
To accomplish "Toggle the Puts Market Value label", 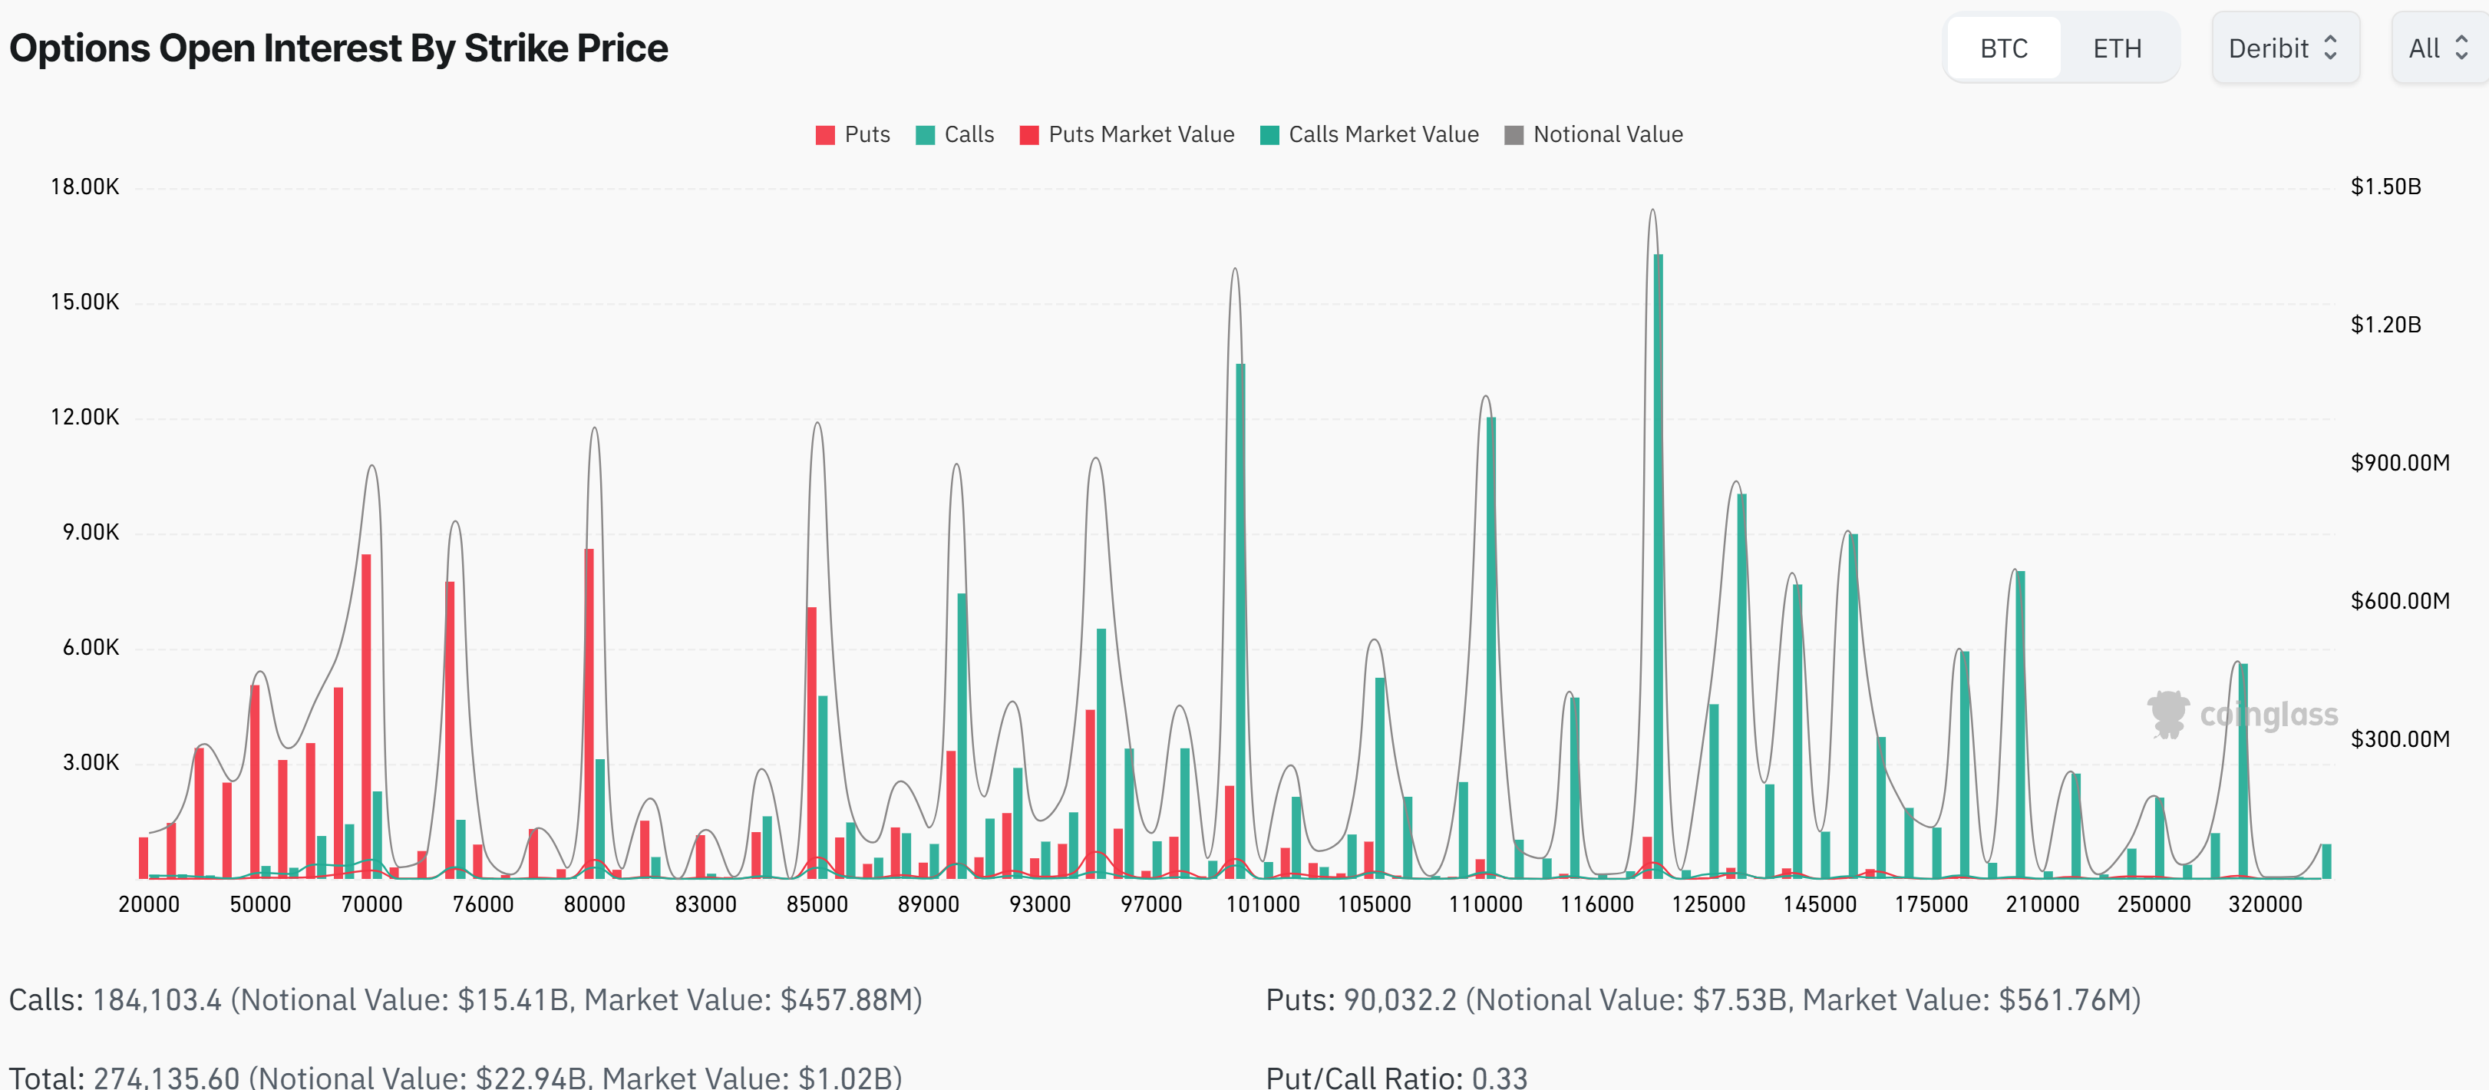I will (1141, 135).
